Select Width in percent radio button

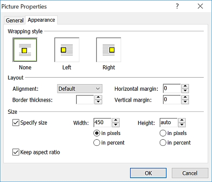[x=97, y=142]
